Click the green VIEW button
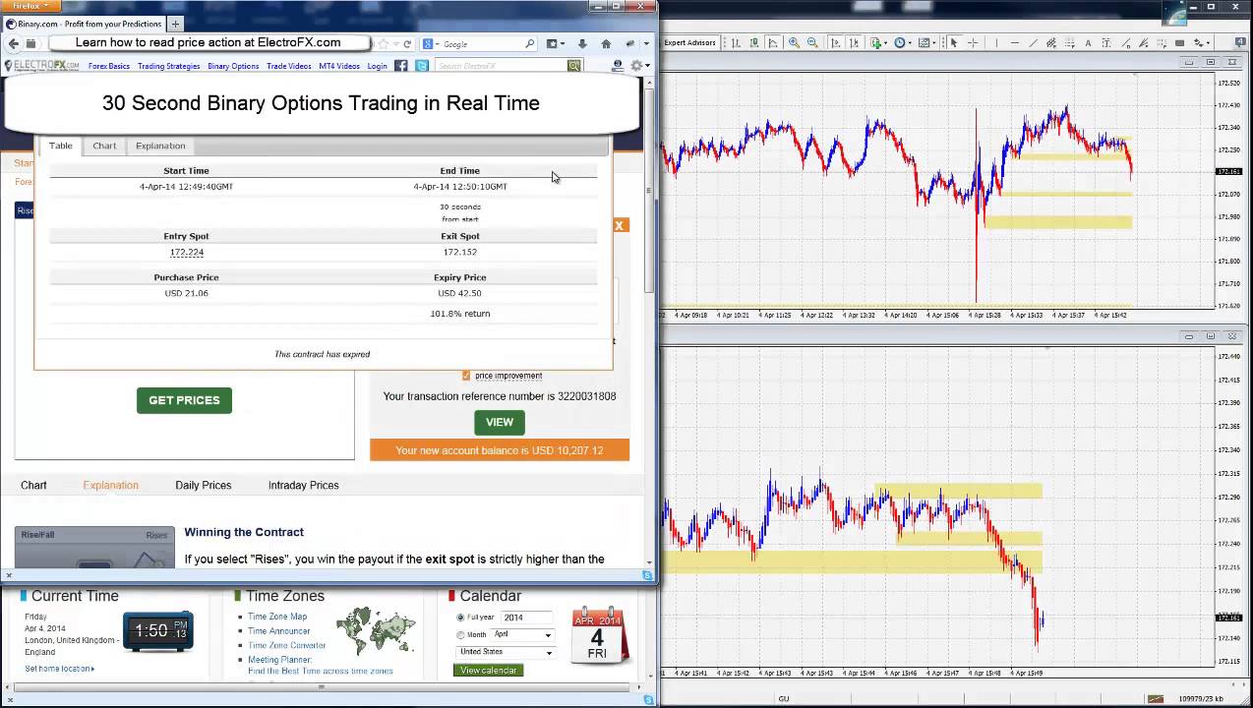 click(x=500, y=422)
